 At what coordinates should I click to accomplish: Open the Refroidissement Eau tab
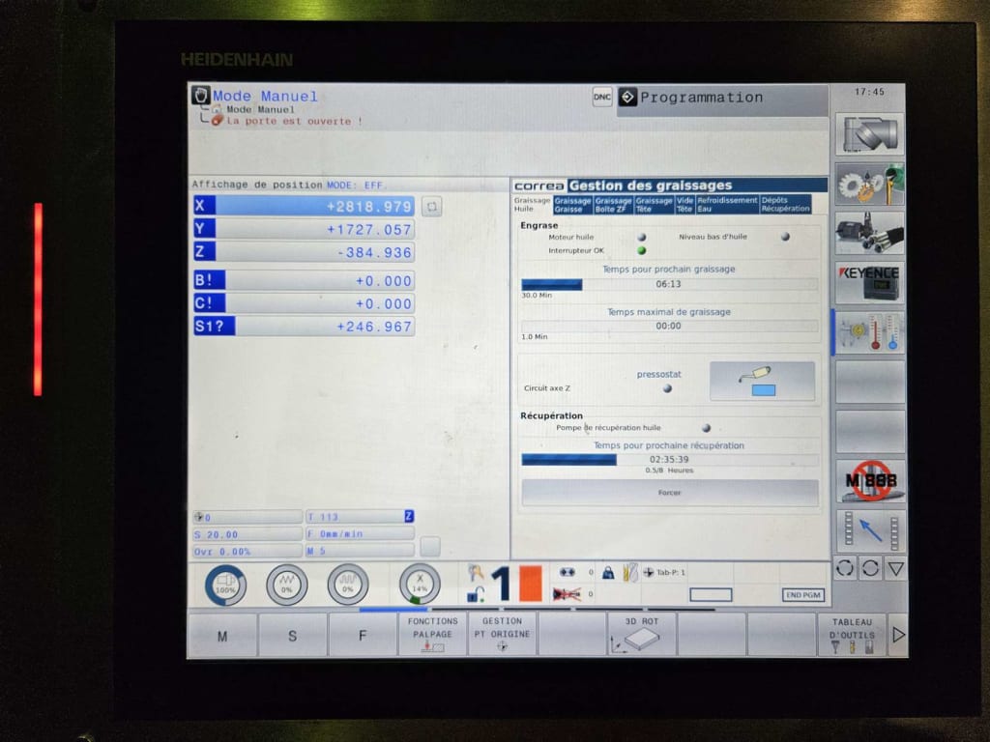coord(727,205)
